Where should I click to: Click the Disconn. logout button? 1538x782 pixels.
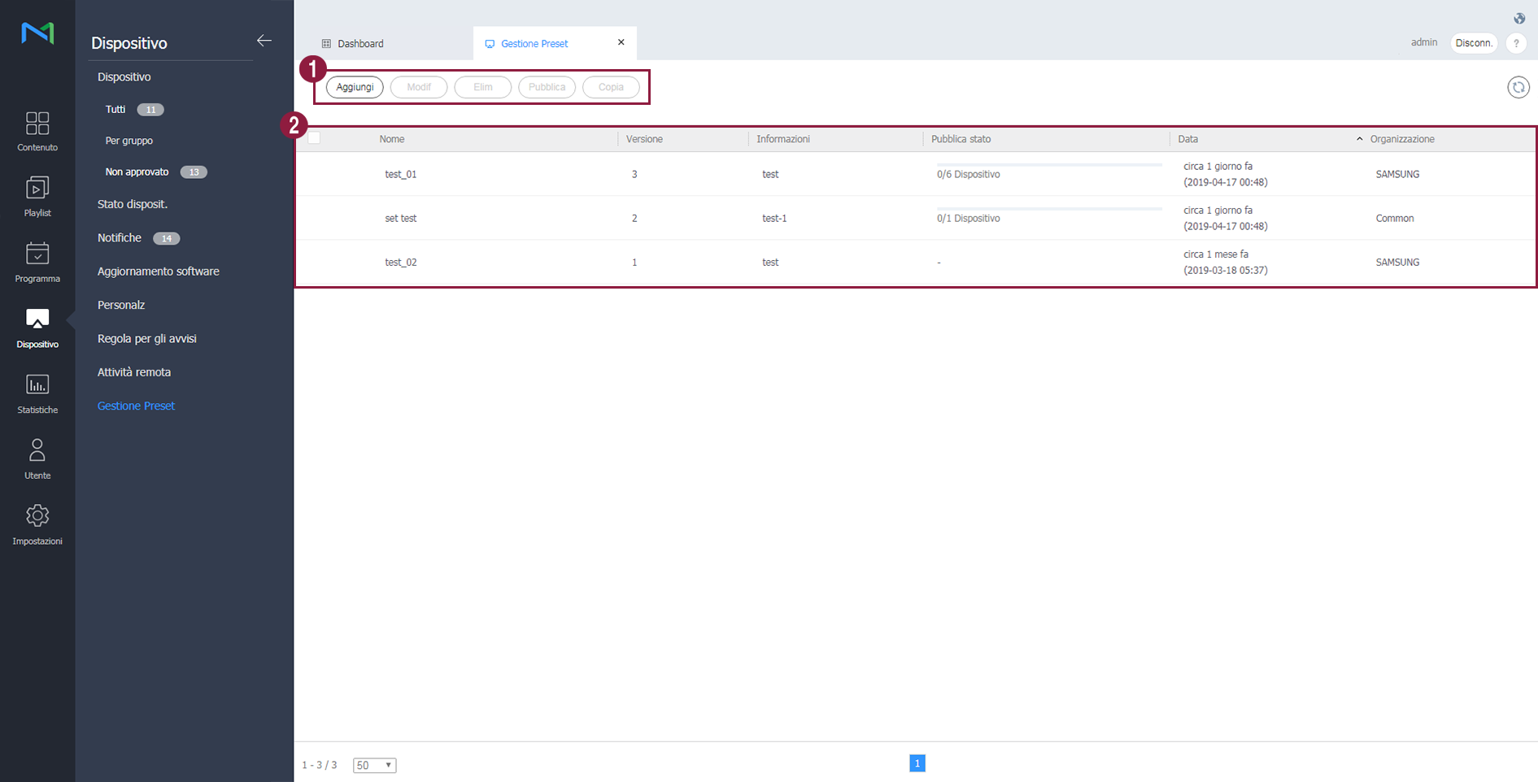[x=1474, y=43]
